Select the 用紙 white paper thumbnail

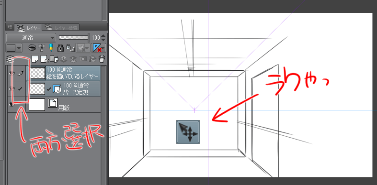click(37, 105)
